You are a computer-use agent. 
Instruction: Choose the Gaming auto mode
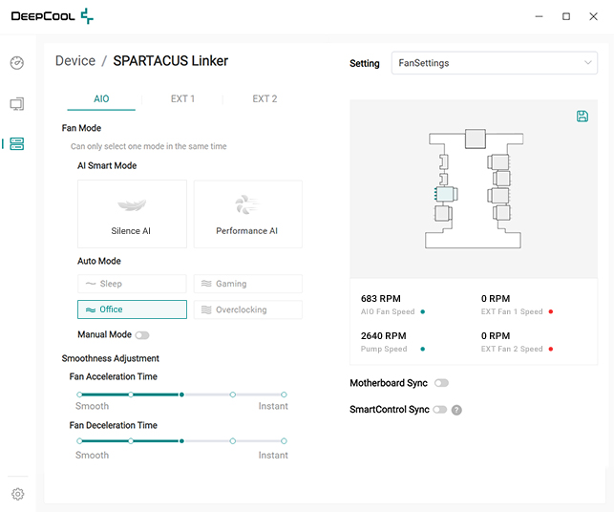(247, 284)
